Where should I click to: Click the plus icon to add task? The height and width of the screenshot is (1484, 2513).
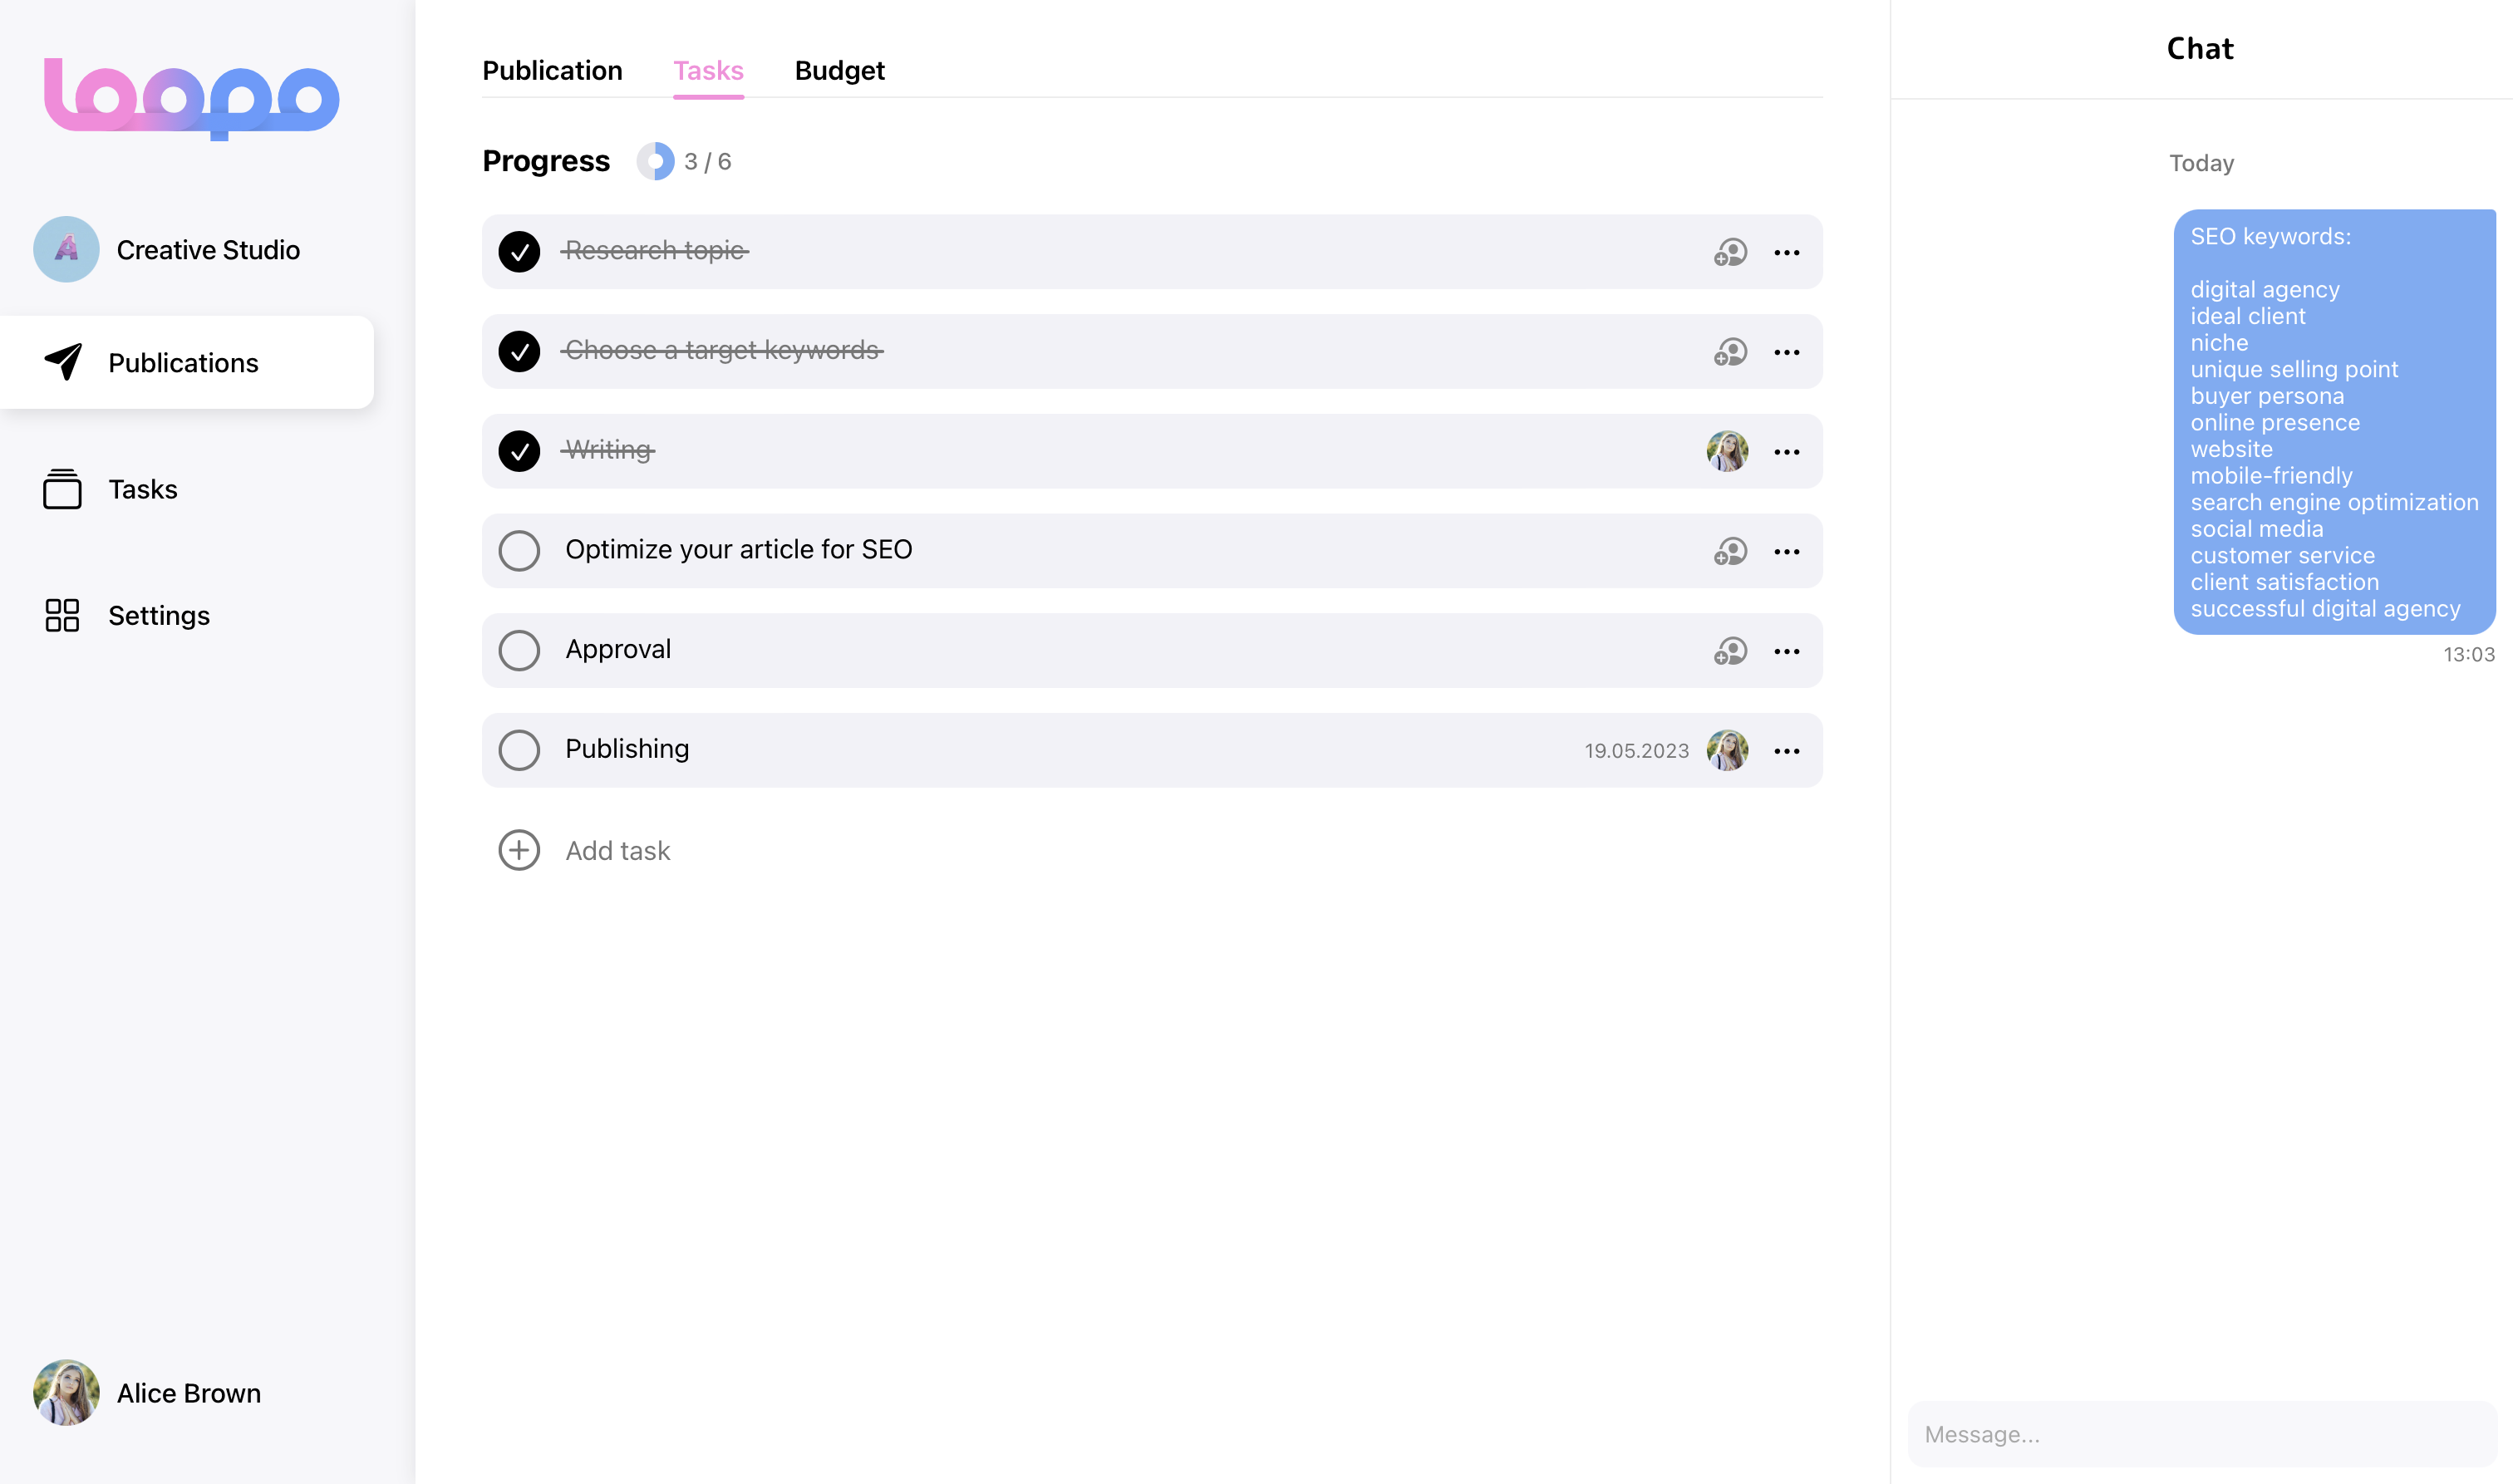[519, 850]
